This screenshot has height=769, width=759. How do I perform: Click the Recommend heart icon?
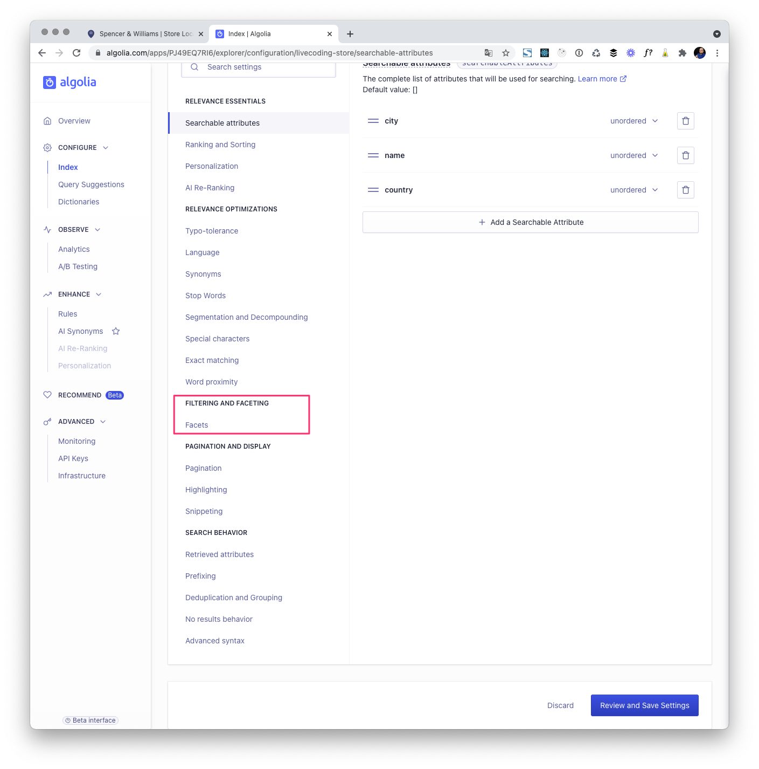click(47, 395)
